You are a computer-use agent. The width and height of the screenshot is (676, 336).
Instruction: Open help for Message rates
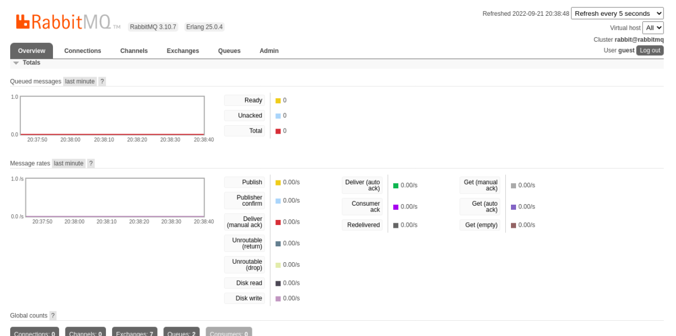[x=91, y=163]
